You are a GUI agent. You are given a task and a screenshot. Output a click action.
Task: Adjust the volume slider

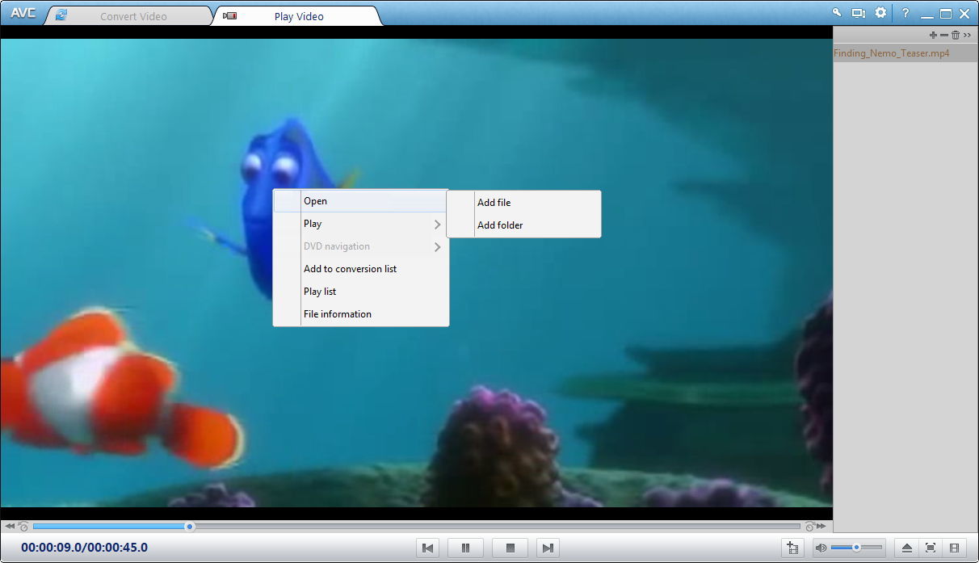pos(856,547)
